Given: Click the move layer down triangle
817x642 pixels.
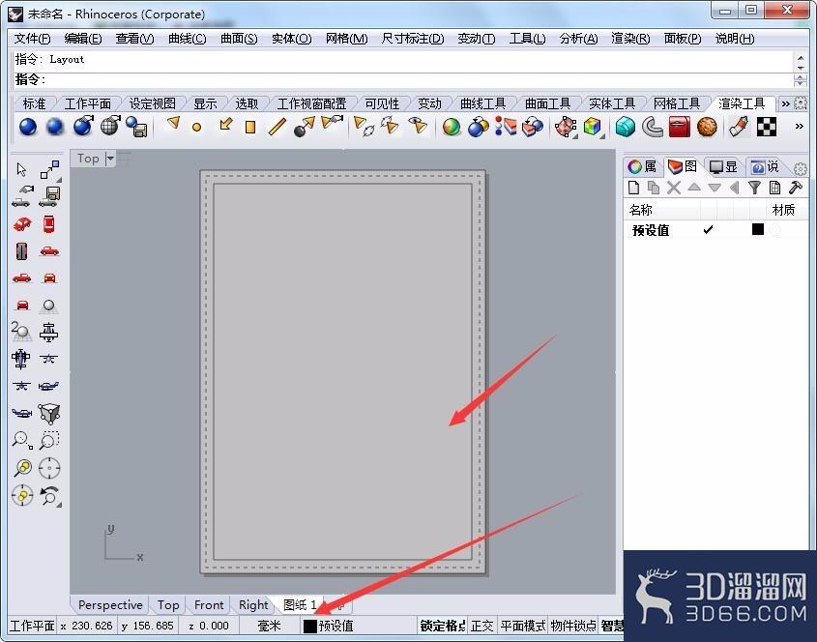Looking at the screenshot, I should coord(715,188).
